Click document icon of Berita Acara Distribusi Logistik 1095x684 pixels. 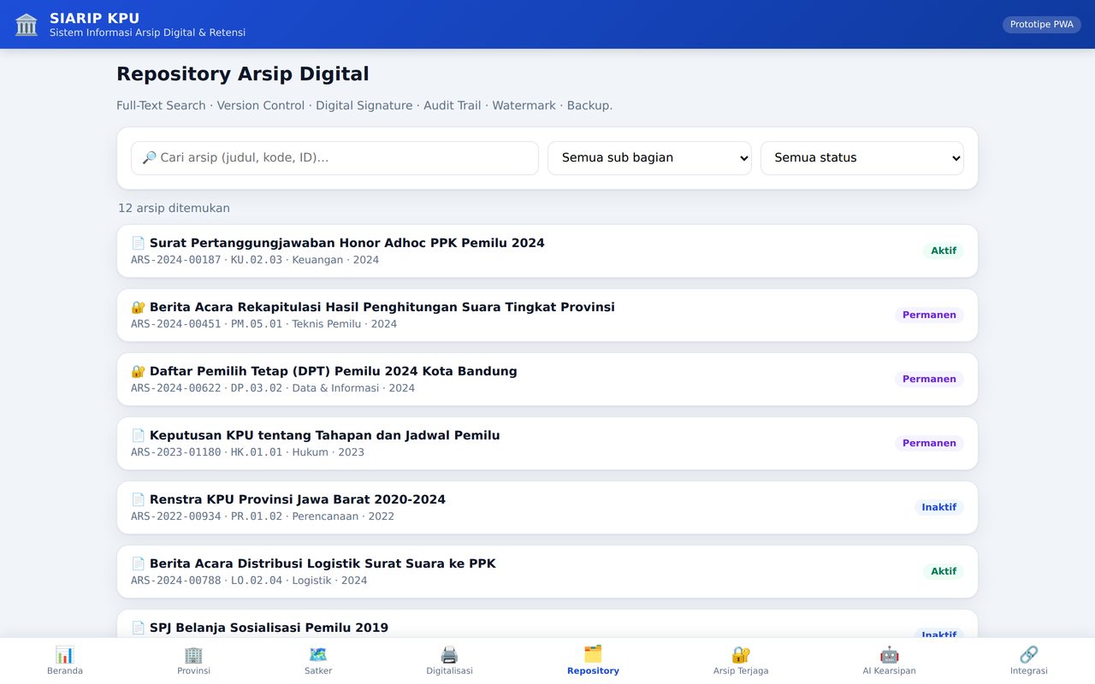tap(139, 563)
